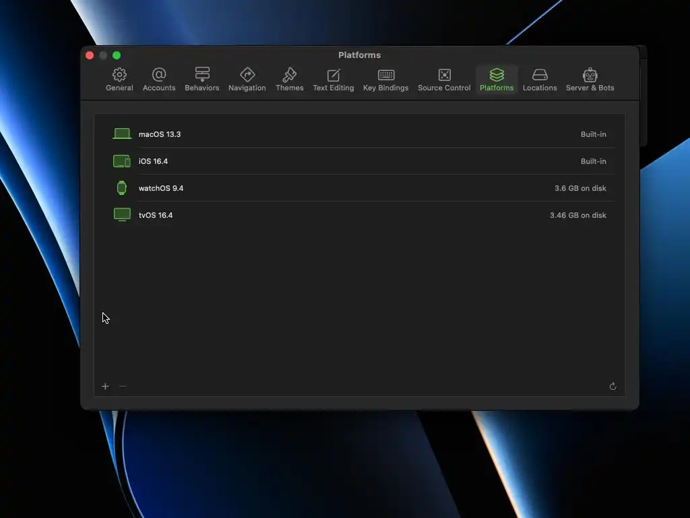The image size is (690, 518).
Task: Select the iOS 16.4 row label
Action: pyautogui.click(x=153, y=161)
